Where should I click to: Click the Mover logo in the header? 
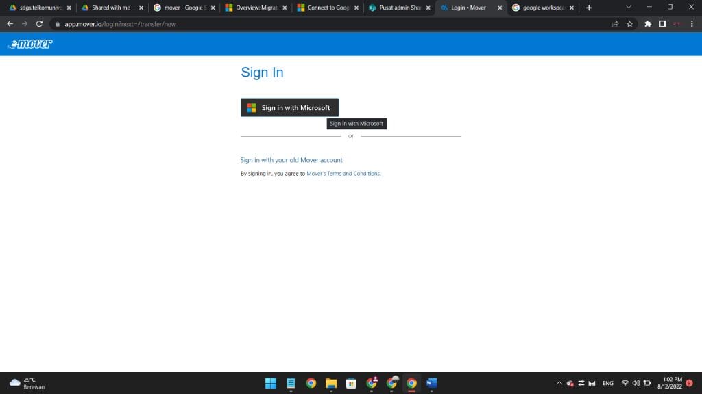[x=30, y=44]
